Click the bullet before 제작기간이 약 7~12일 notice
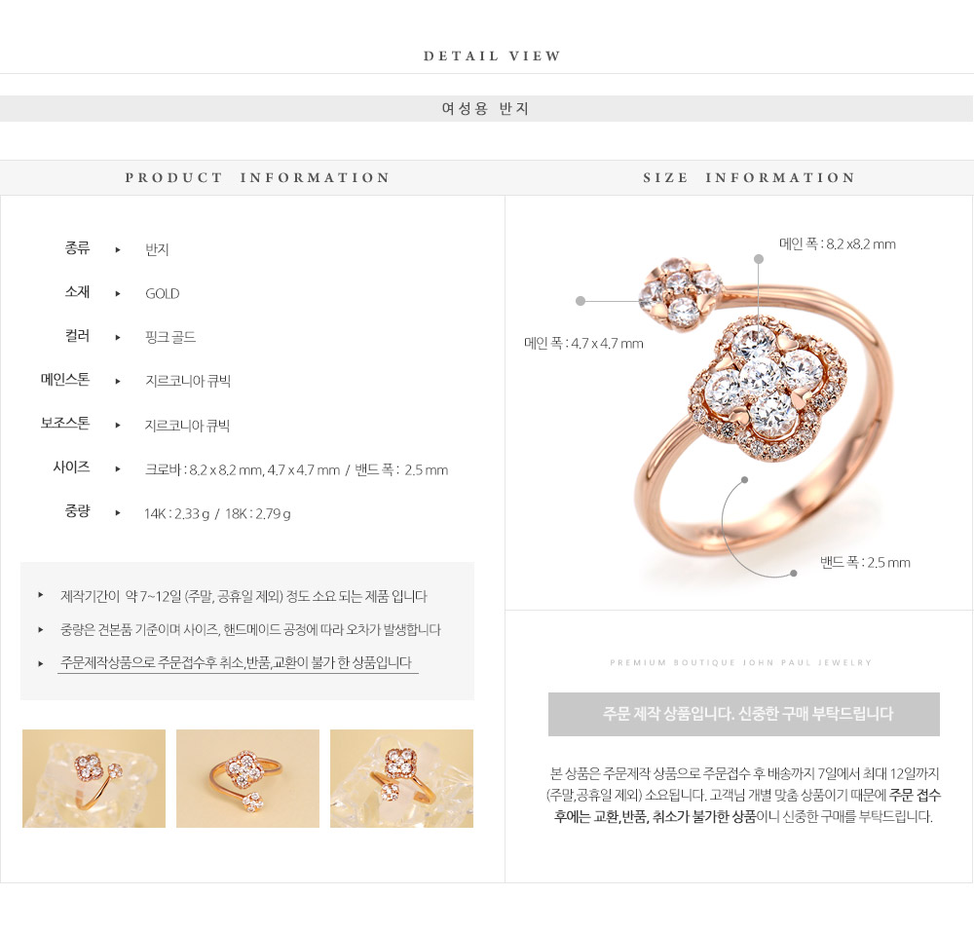The width and height of the screenshot is (974, 933). (x=40, y=595)
